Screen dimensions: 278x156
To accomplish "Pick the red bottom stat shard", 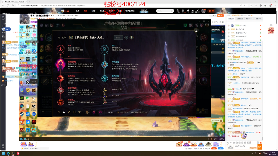I will pos(105,102).
